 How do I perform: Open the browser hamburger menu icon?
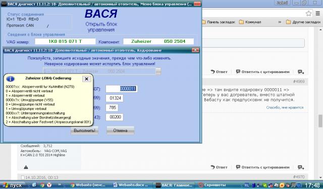coord(317,14)
